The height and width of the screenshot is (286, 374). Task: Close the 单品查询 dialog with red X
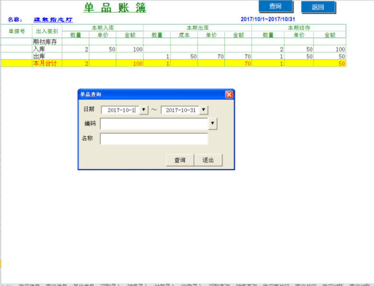(x=229, y=95)
